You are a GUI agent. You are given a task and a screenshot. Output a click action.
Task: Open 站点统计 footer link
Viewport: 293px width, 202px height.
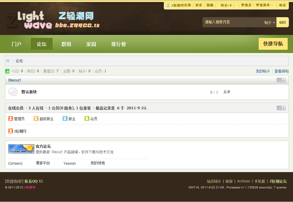[x=214, y=181]
